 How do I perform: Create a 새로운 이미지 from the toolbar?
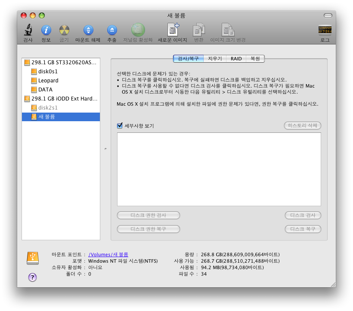[x=173, y=29]
